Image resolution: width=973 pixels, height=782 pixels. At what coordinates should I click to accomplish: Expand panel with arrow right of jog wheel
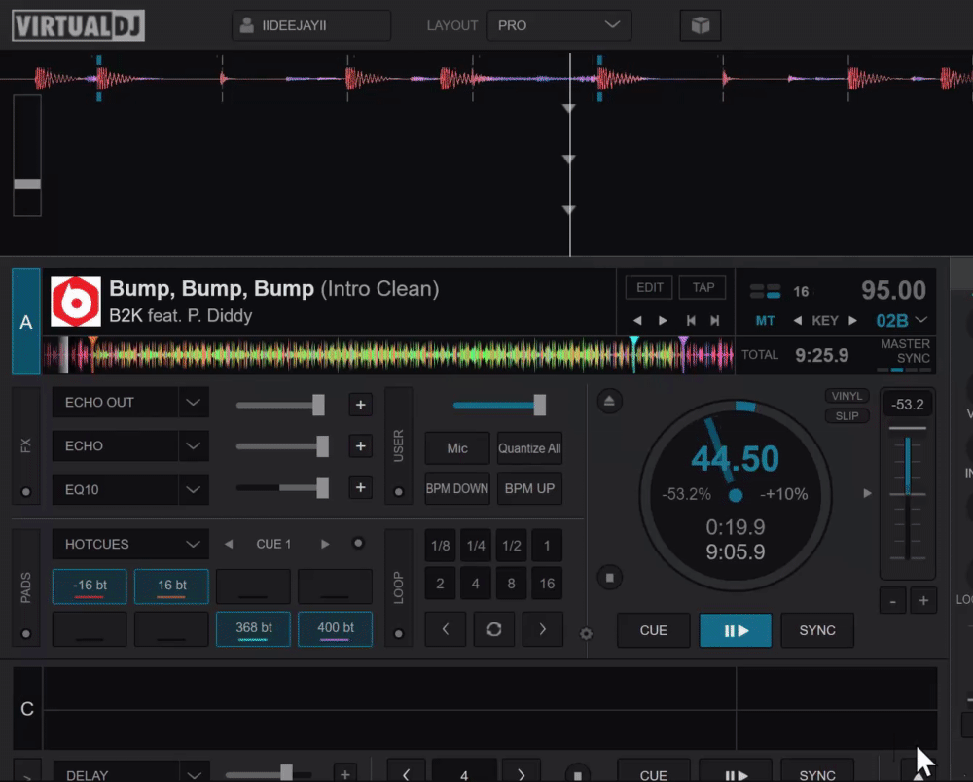[867, 494]
